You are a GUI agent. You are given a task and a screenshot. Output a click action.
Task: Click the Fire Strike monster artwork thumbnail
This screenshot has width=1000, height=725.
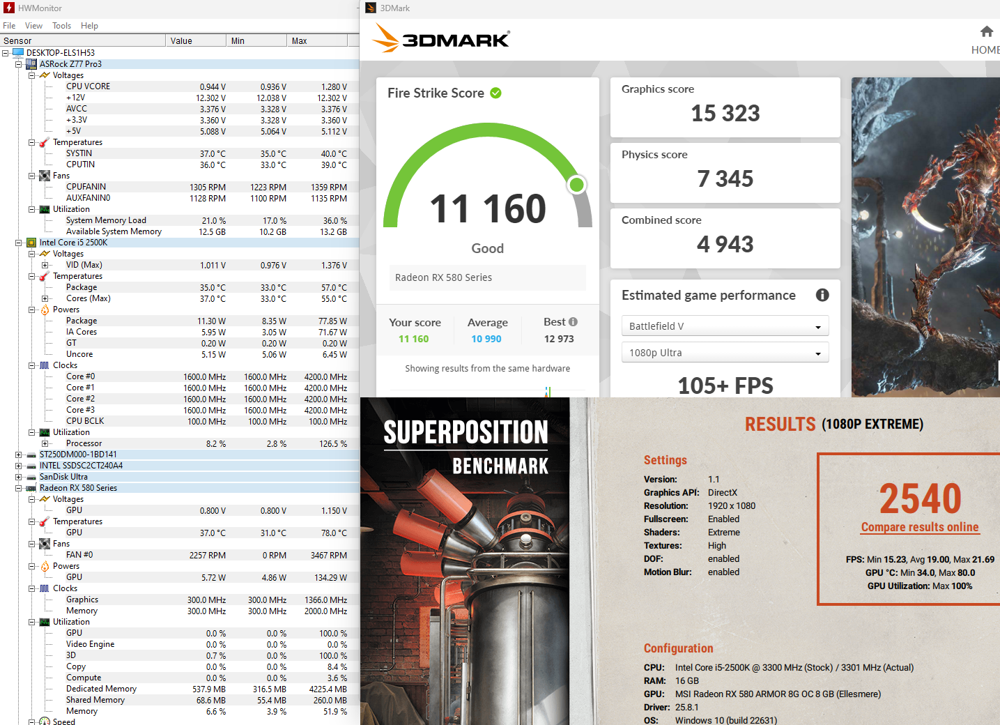(925, 237)
